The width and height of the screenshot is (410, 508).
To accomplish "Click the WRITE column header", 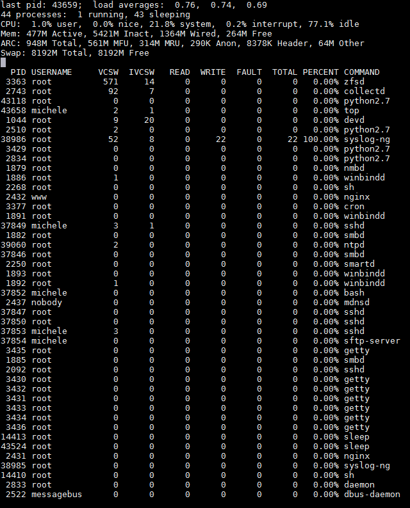I will [213, 72].
